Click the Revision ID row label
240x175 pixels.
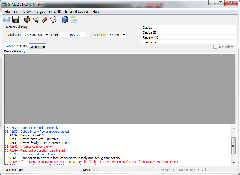point(151,37)
